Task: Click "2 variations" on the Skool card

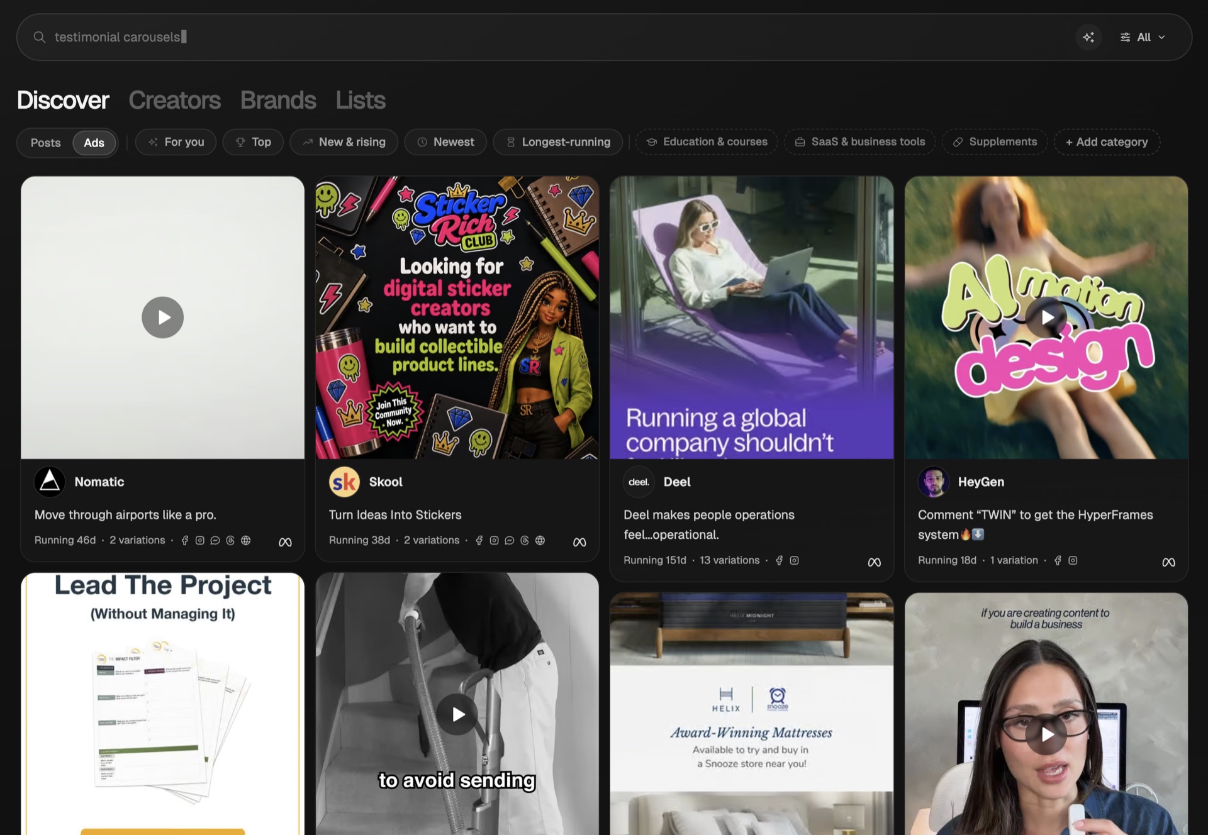Action: 432,541
